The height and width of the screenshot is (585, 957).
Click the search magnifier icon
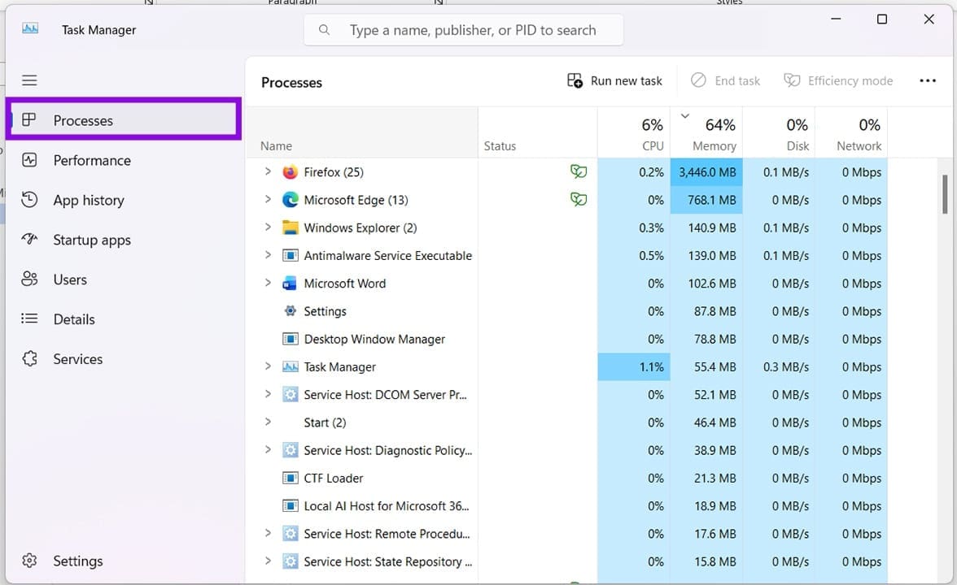(x=324, y=30)
